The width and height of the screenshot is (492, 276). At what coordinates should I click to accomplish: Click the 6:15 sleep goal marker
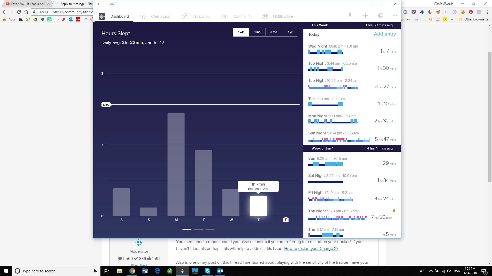pyautogui.click(x=106, y=105)
